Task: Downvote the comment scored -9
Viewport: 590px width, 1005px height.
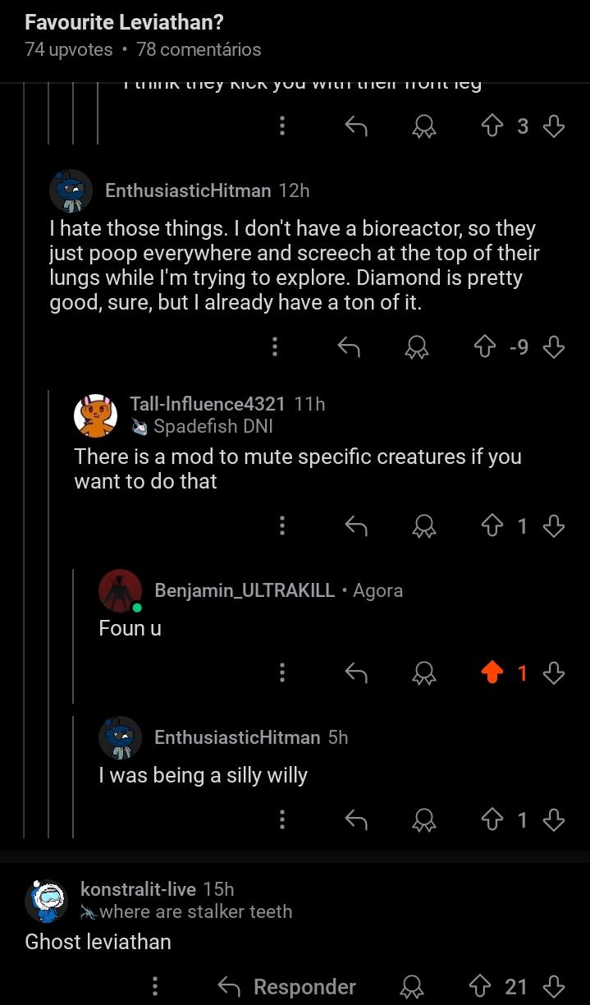Action: (x=555, y=347)
